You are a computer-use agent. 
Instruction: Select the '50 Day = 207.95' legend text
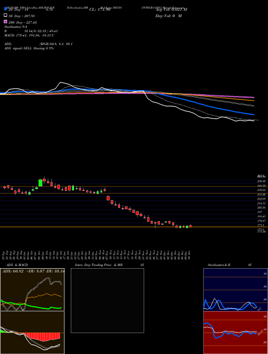pos(21,16)
